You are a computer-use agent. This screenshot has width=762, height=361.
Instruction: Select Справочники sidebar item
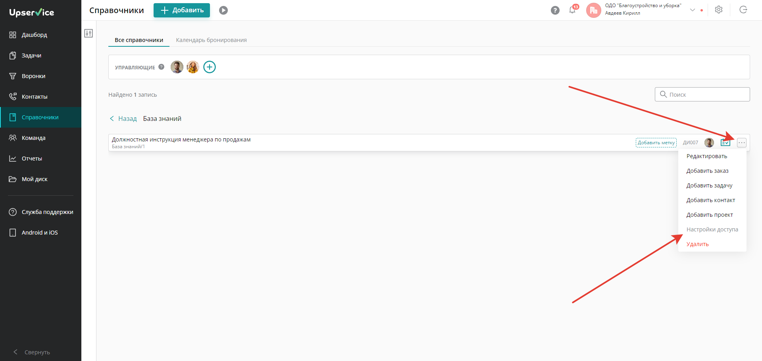tap(40, 117)
